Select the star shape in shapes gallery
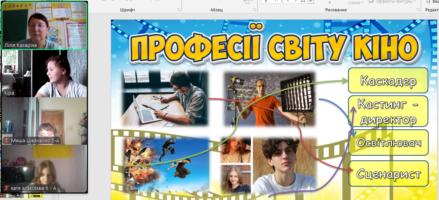The height and width of the screenshot is (200, 439). pos(303,1)
